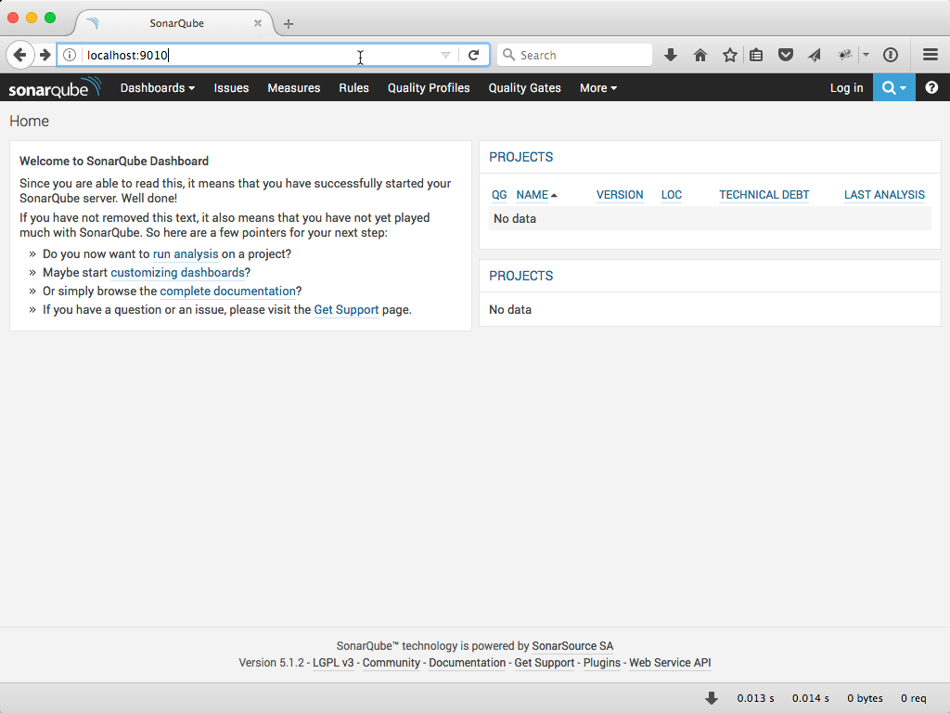950x713 pixels.
Task: Sort projects by the NAME column header
Action: click(x=533, y=195)
